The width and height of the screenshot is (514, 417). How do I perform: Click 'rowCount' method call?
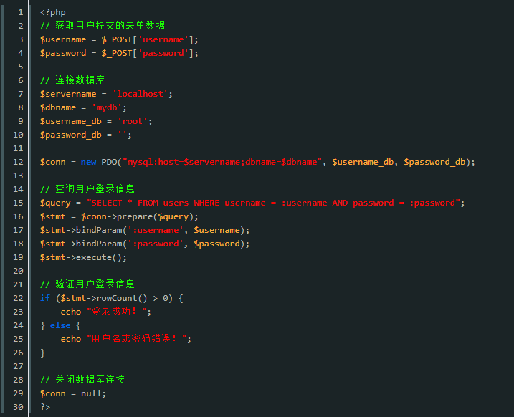(117, 298)
